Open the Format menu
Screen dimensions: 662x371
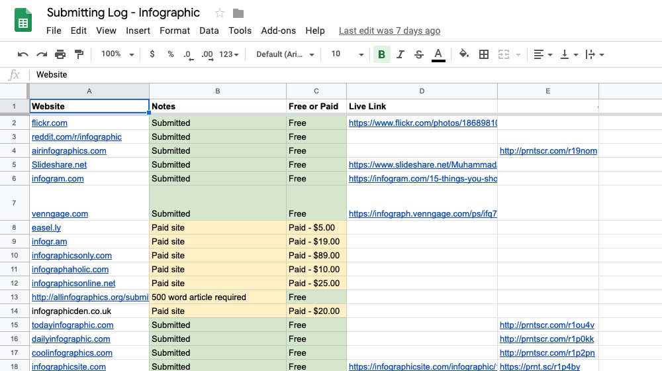coord(175,30)
